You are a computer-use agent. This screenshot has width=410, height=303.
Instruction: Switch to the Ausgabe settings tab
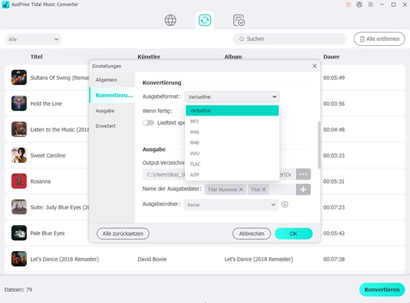(x=112, y=111)
